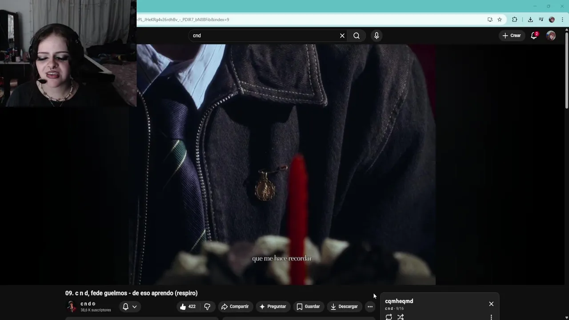569x320 pixels.
Task: Click video title 'de eso aprendo (respiro)'
Action: pyautogui.click(x=165, y=293)
